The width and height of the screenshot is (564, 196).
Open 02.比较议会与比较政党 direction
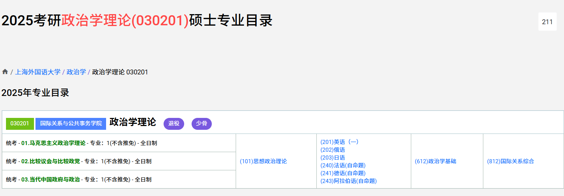50,161
